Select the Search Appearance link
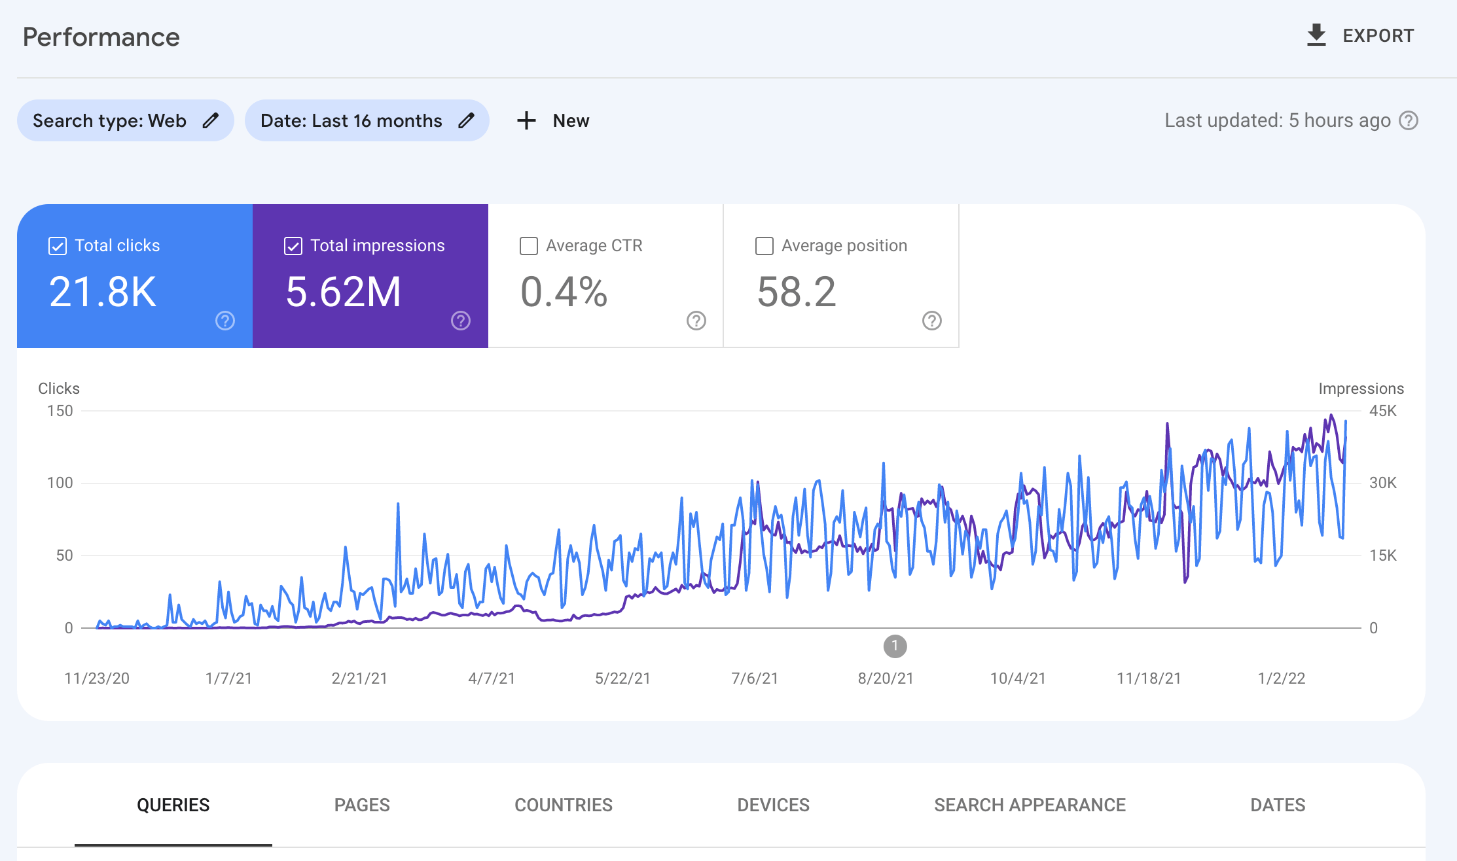Screen dimensions: 1457x861 tap(1030, 805)
